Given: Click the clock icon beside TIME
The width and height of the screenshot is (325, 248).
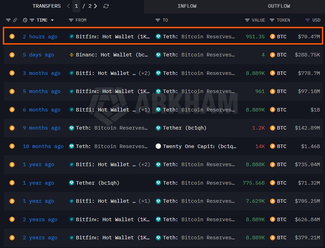Looking at the screenshot, I should point(25,20).
